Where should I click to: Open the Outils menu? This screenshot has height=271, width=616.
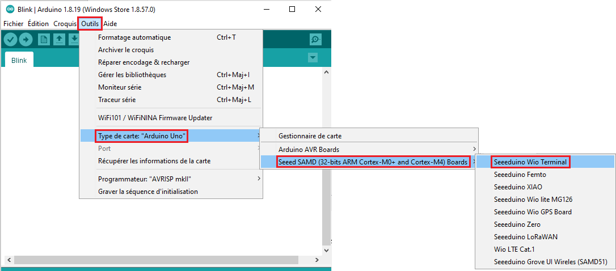coord(90,24)
